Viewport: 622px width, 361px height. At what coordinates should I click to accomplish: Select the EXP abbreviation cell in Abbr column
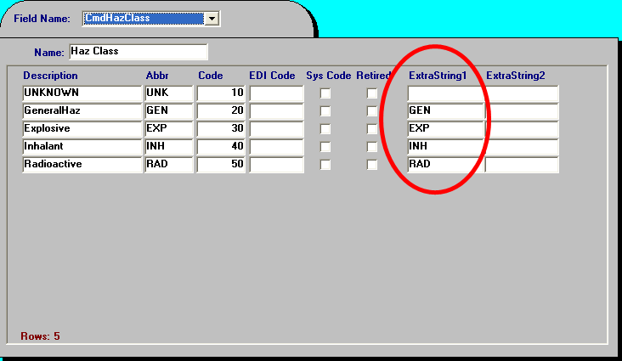pyautogui.click(x=169, y=129)
